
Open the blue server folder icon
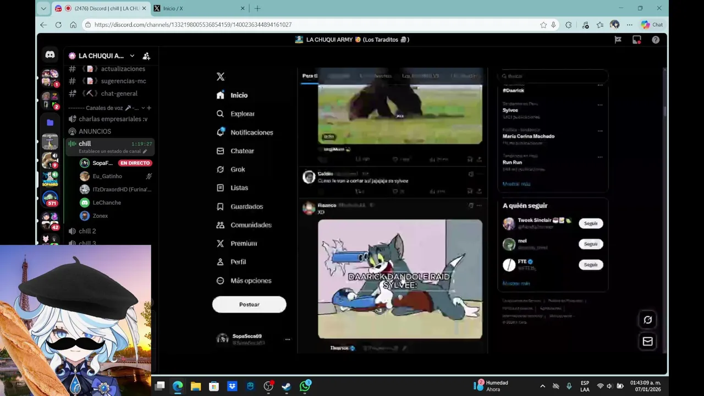point(50,123)
